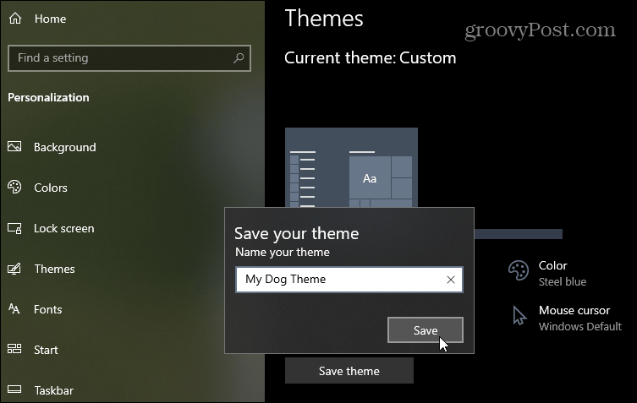Focus the Find a setting search box
The image size is (637, 403).
pos(129,58)
